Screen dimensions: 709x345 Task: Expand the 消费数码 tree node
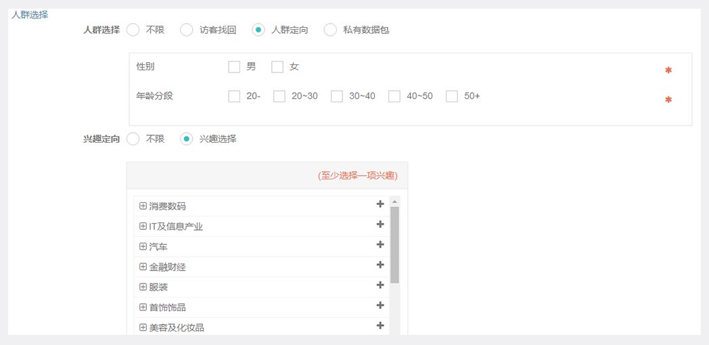(143, 206)
